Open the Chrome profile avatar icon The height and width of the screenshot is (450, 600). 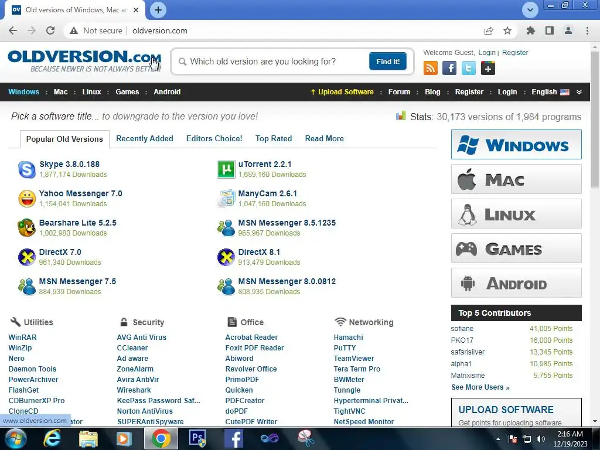pos(568,30)
